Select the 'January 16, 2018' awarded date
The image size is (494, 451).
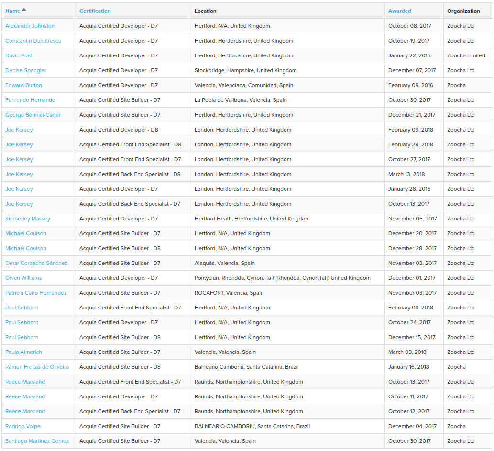[408, 366]
